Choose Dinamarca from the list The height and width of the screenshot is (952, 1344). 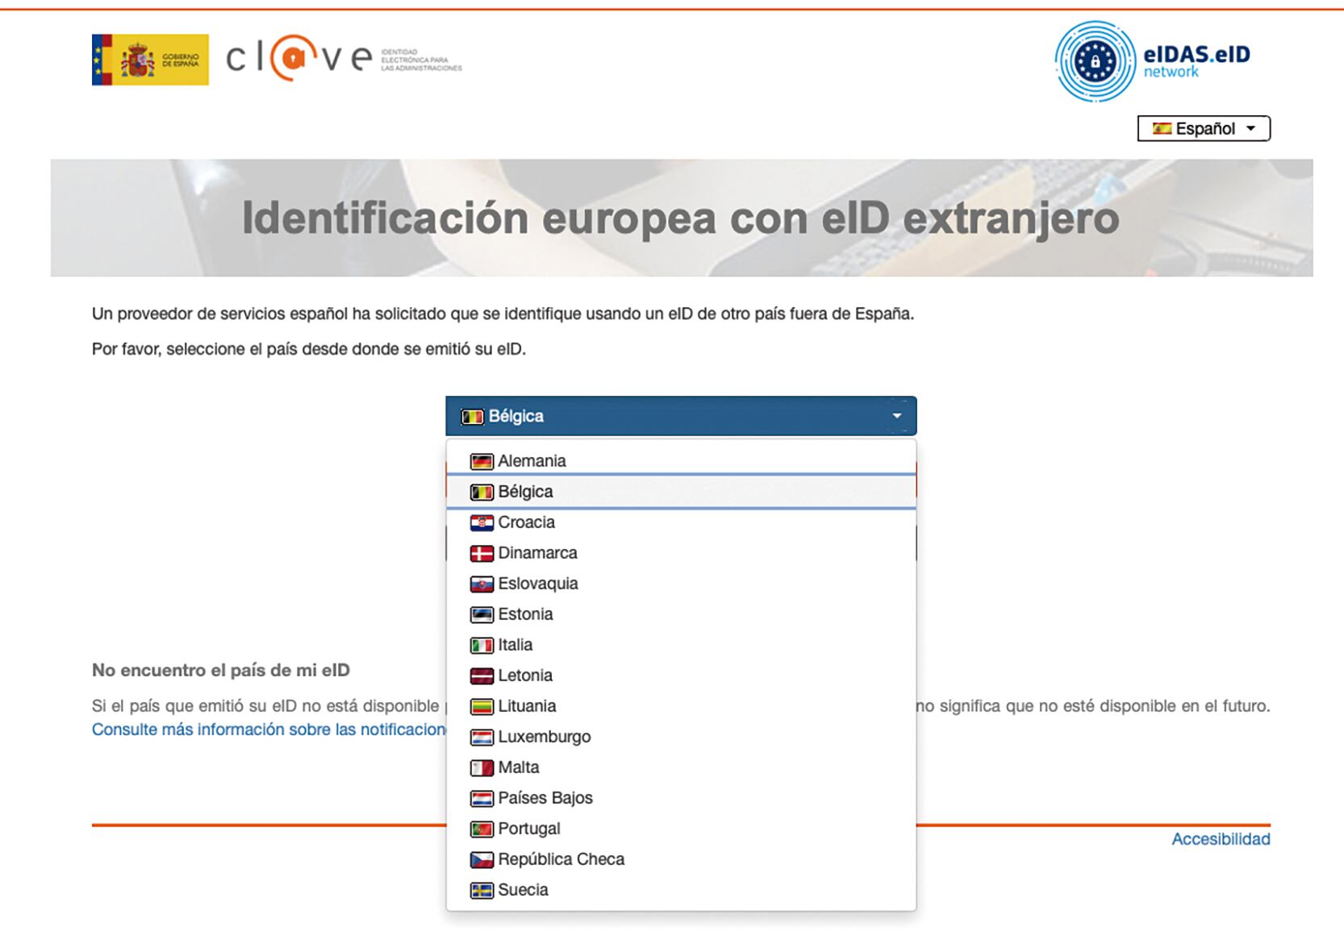tap(681, 553)
